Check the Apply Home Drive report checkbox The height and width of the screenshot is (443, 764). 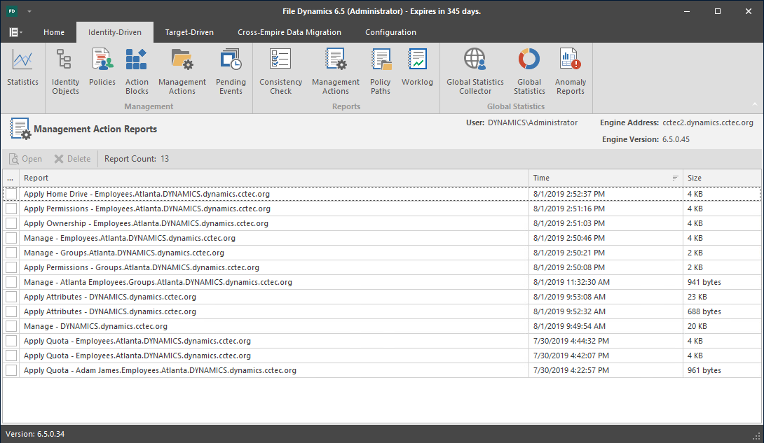[11, 194]
